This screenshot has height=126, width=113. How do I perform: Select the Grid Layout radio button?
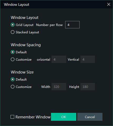click(13, 25)
